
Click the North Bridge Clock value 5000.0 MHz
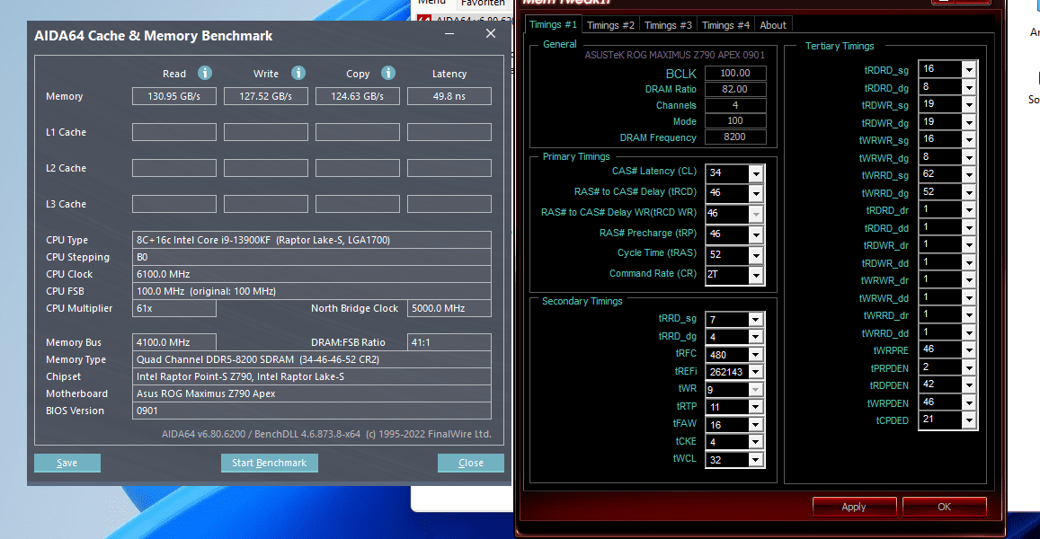[x=449, y=308]
